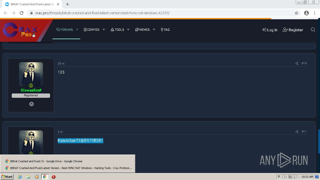The image size is (320, 180).
Task: Close the BitRAT Cracked And Fixed tab
Action: (58, 4)
